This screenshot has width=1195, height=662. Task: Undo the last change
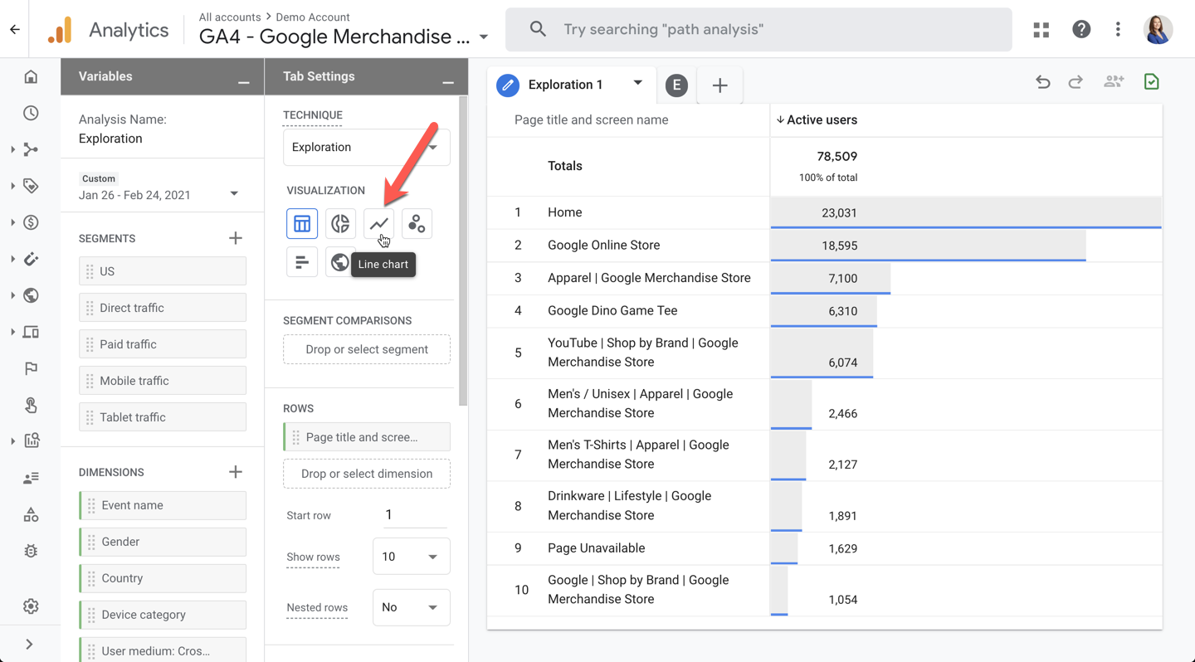[x=1043, y=81]
